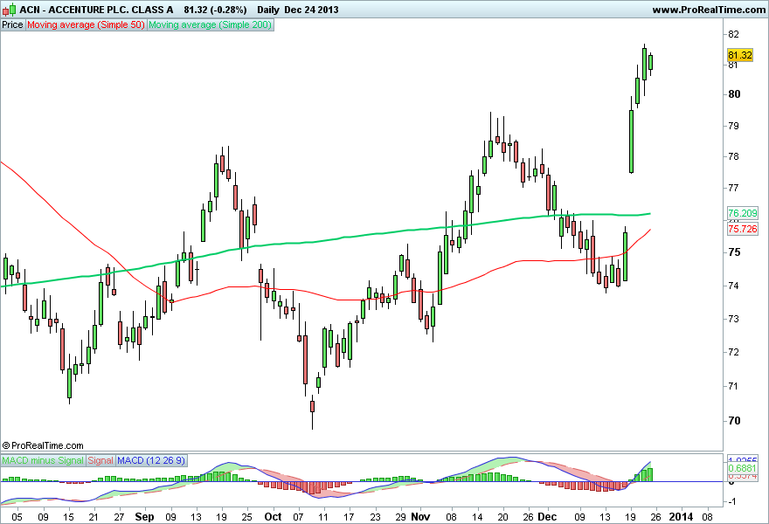Click the 73 price axis label
This screenshot has width=769, height=524.
point(734,319)
